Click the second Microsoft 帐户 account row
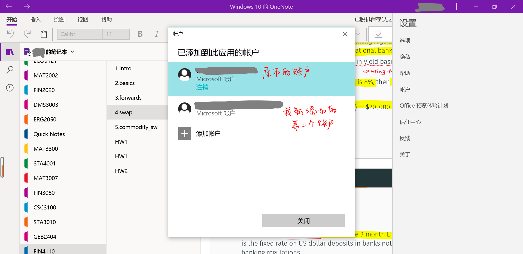This screenshot has width=523, height=254. click(x=261, y=109)
